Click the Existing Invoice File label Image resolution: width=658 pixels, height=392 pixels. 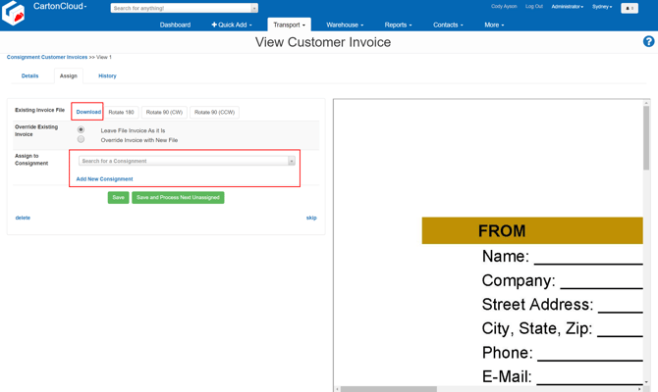(40, 110)
